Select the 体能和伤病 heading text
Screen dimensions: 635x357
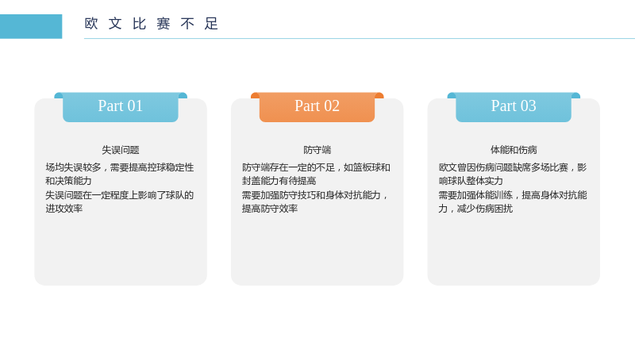[514, 150]
